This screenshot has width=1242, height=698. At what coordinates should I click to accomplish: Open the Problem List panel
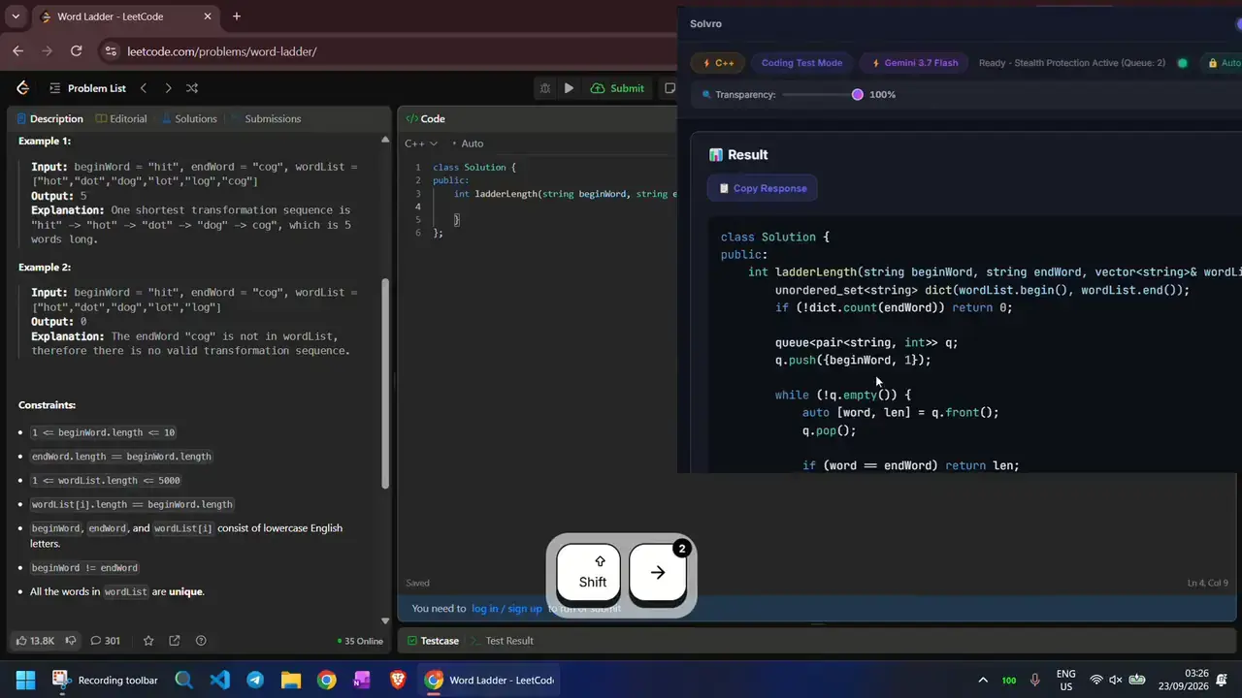pyautogui.click(x=87, y=88)
